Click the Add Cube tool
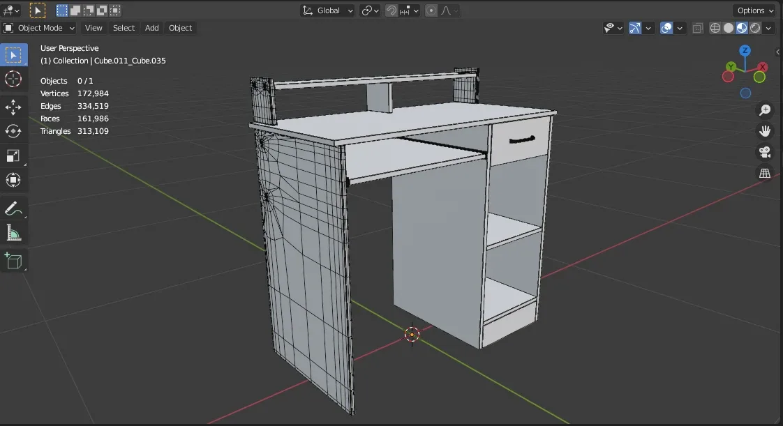The image size is (783, 426). 13,261
